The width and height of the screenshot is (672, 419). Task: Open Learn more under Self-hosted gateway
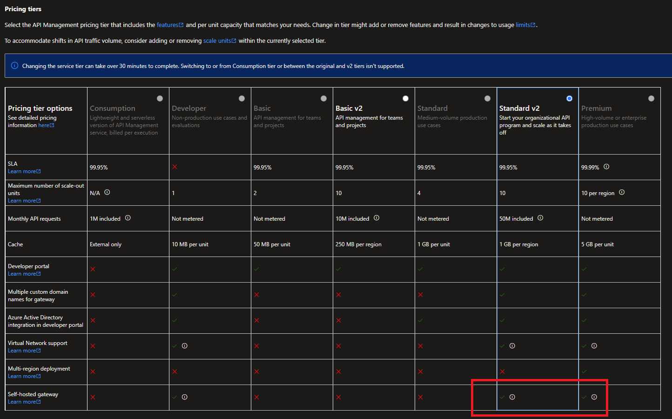pyautogui.click(x=24, y=402)
